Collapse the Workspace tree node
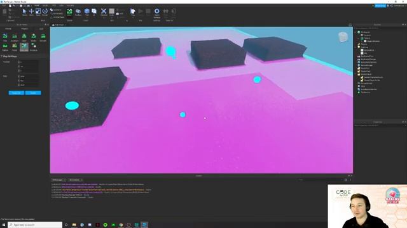This screenshot has width=407, height=228. [355, 32]
